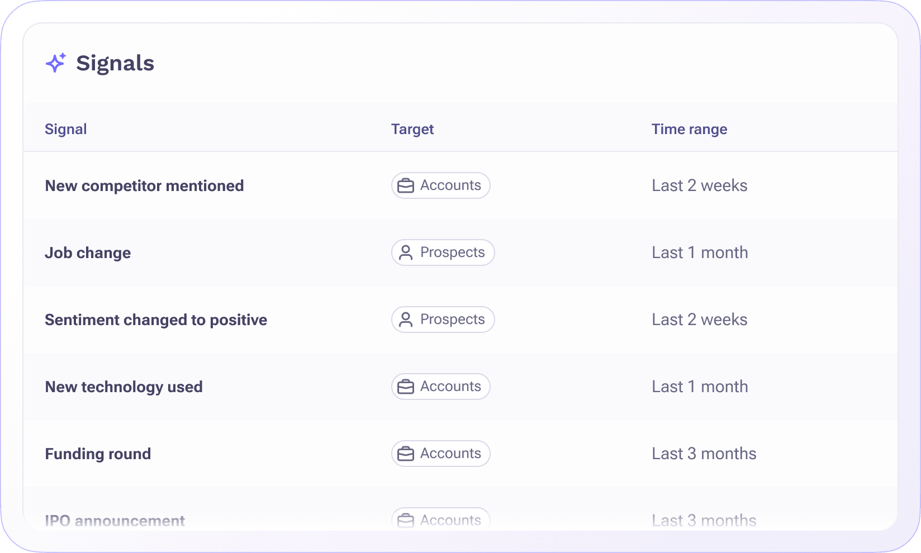This screenshot has height=553, width=921.
Task: Click the Target column header
Action: pyautogui.click(x=412, y=129)
